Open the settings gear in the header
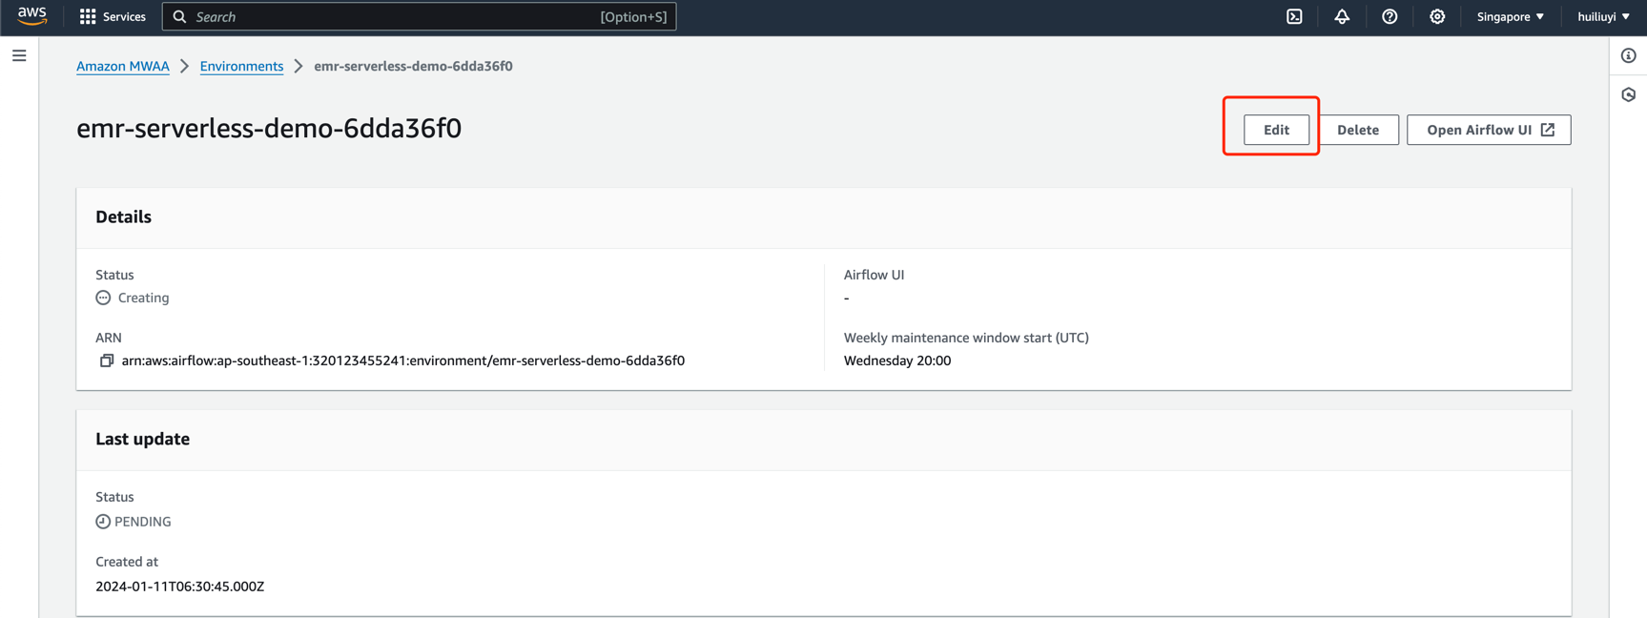The image size is (1647, 618). click(x=1437, y=16)
